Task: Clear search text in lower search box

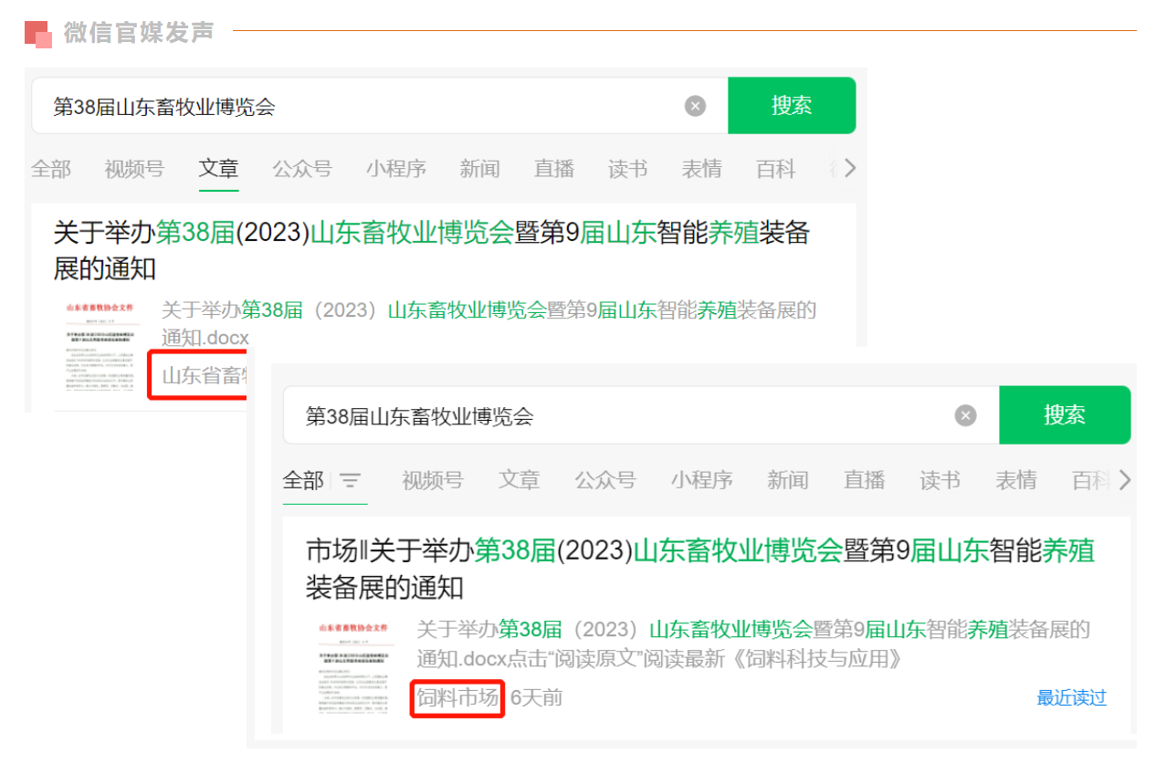Action: tap(965, 416)
